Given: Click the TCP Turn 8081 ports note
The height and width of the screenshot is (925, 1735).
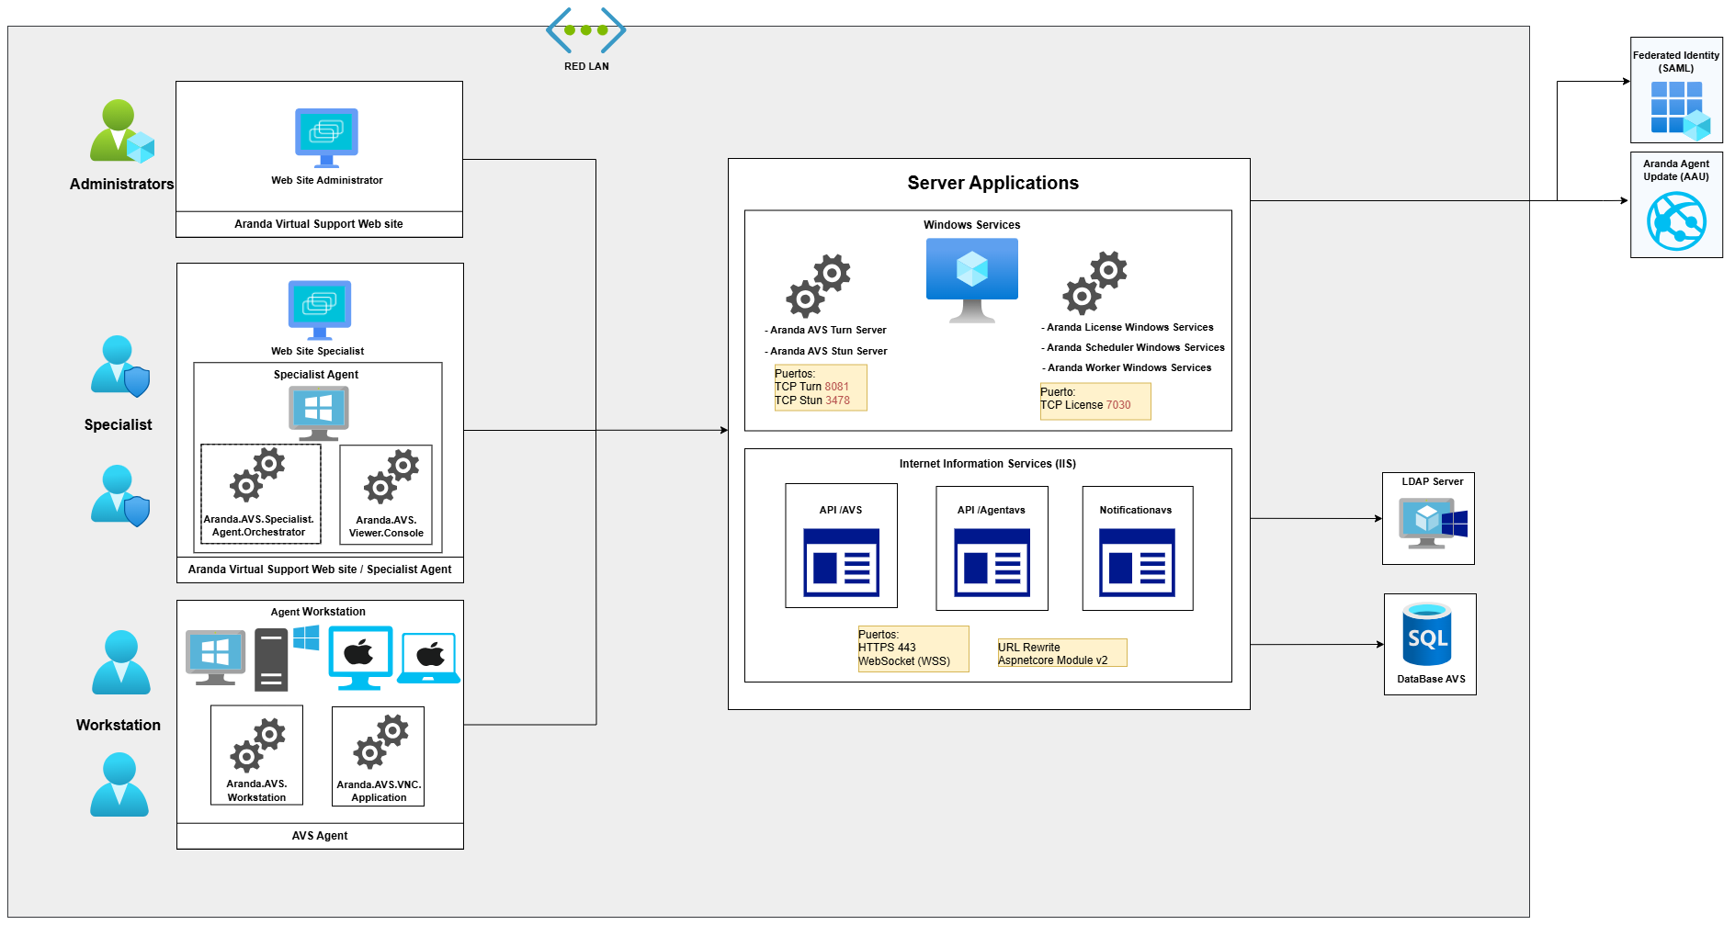Looking at the screenshot, I should (x=821, y=388).
